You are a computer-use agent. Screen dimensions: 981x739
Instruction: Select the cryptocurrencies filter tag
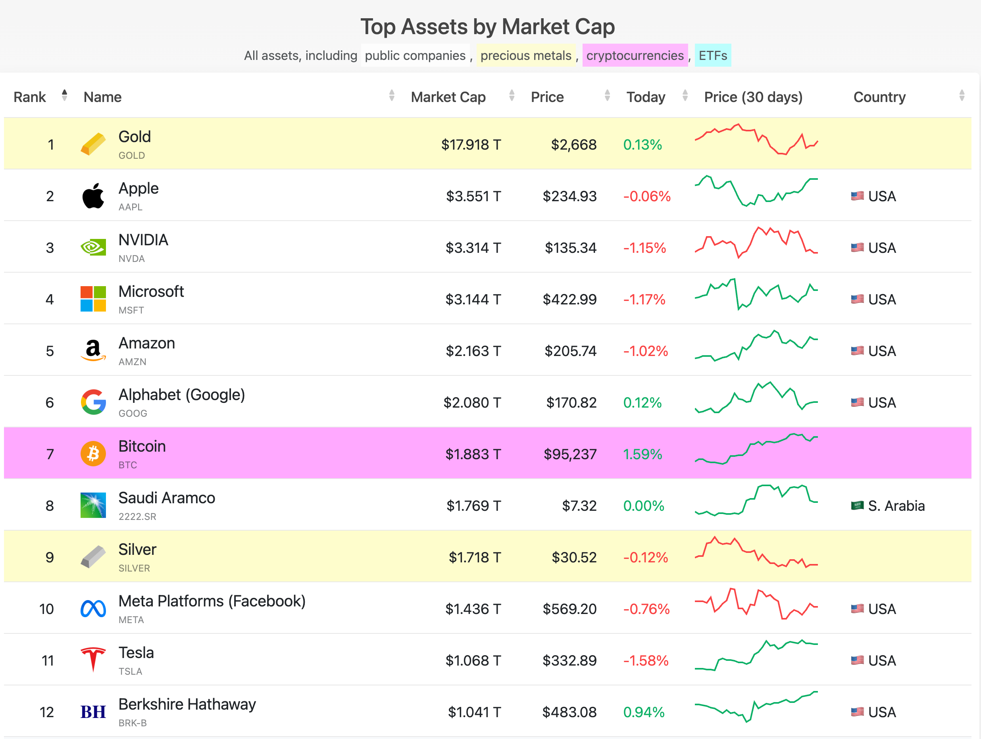[x=635, y=56]
